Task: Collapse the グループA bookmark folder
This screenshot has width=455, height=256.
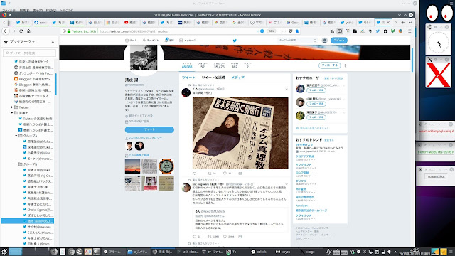Action: click(16, 136)
